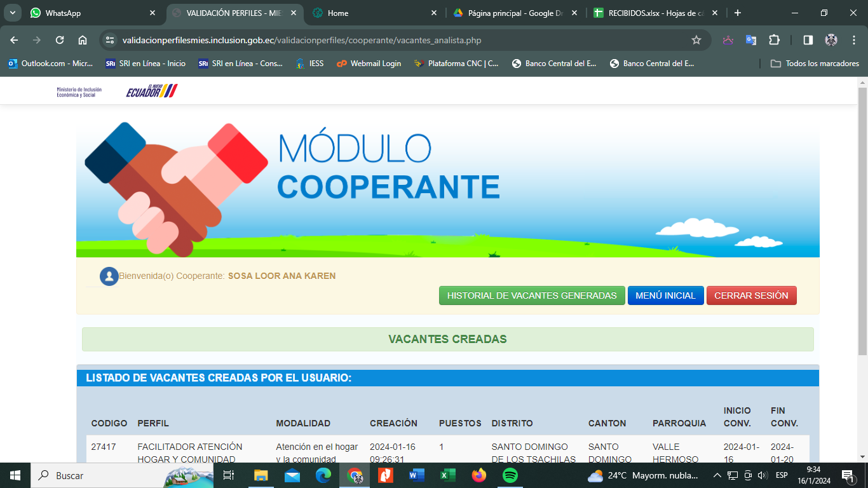Open the tab search dropdown arrow

pos(12,13)
